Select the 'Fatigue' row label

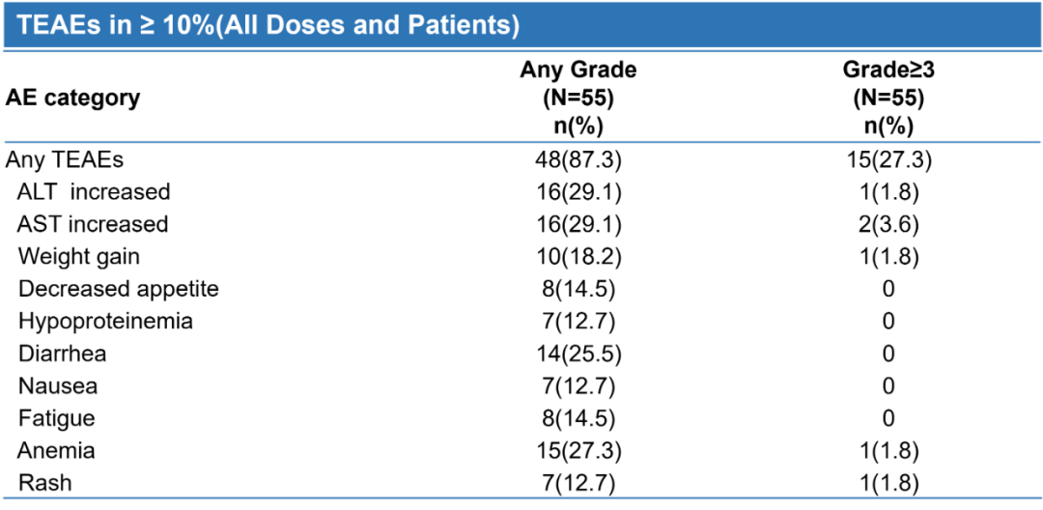tap(57, 418)
